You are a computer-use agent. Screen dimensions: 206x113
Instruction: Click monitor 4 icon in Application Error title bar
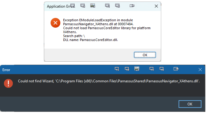(107, 6)
